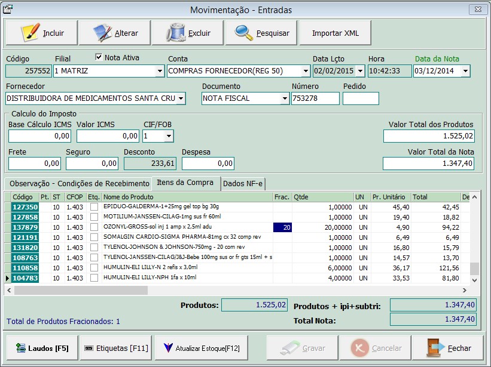491x367 pixels.
Task: Toggle the Nota Ativa checkbox
Action: click(99, 57)
